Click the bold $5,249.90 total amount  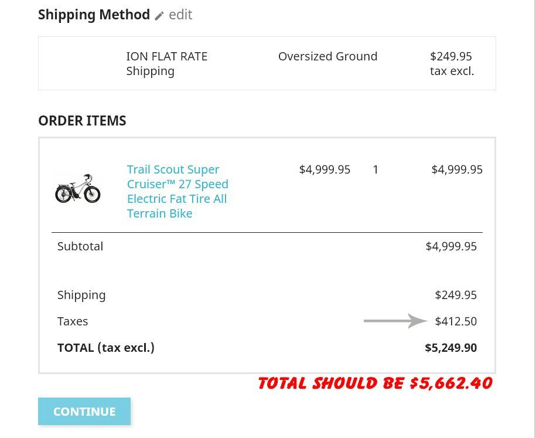[450, 348]
